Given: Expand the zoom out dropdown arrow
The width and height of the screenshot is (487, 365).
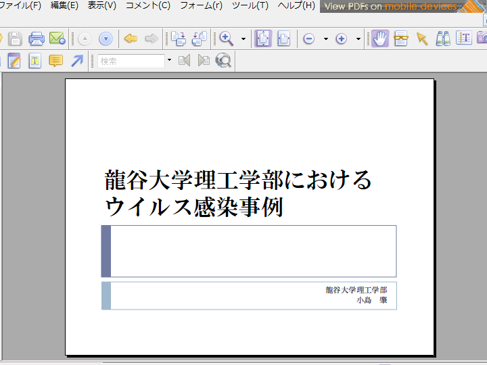Looking at the screenshot, I should (x=325, y=39).
